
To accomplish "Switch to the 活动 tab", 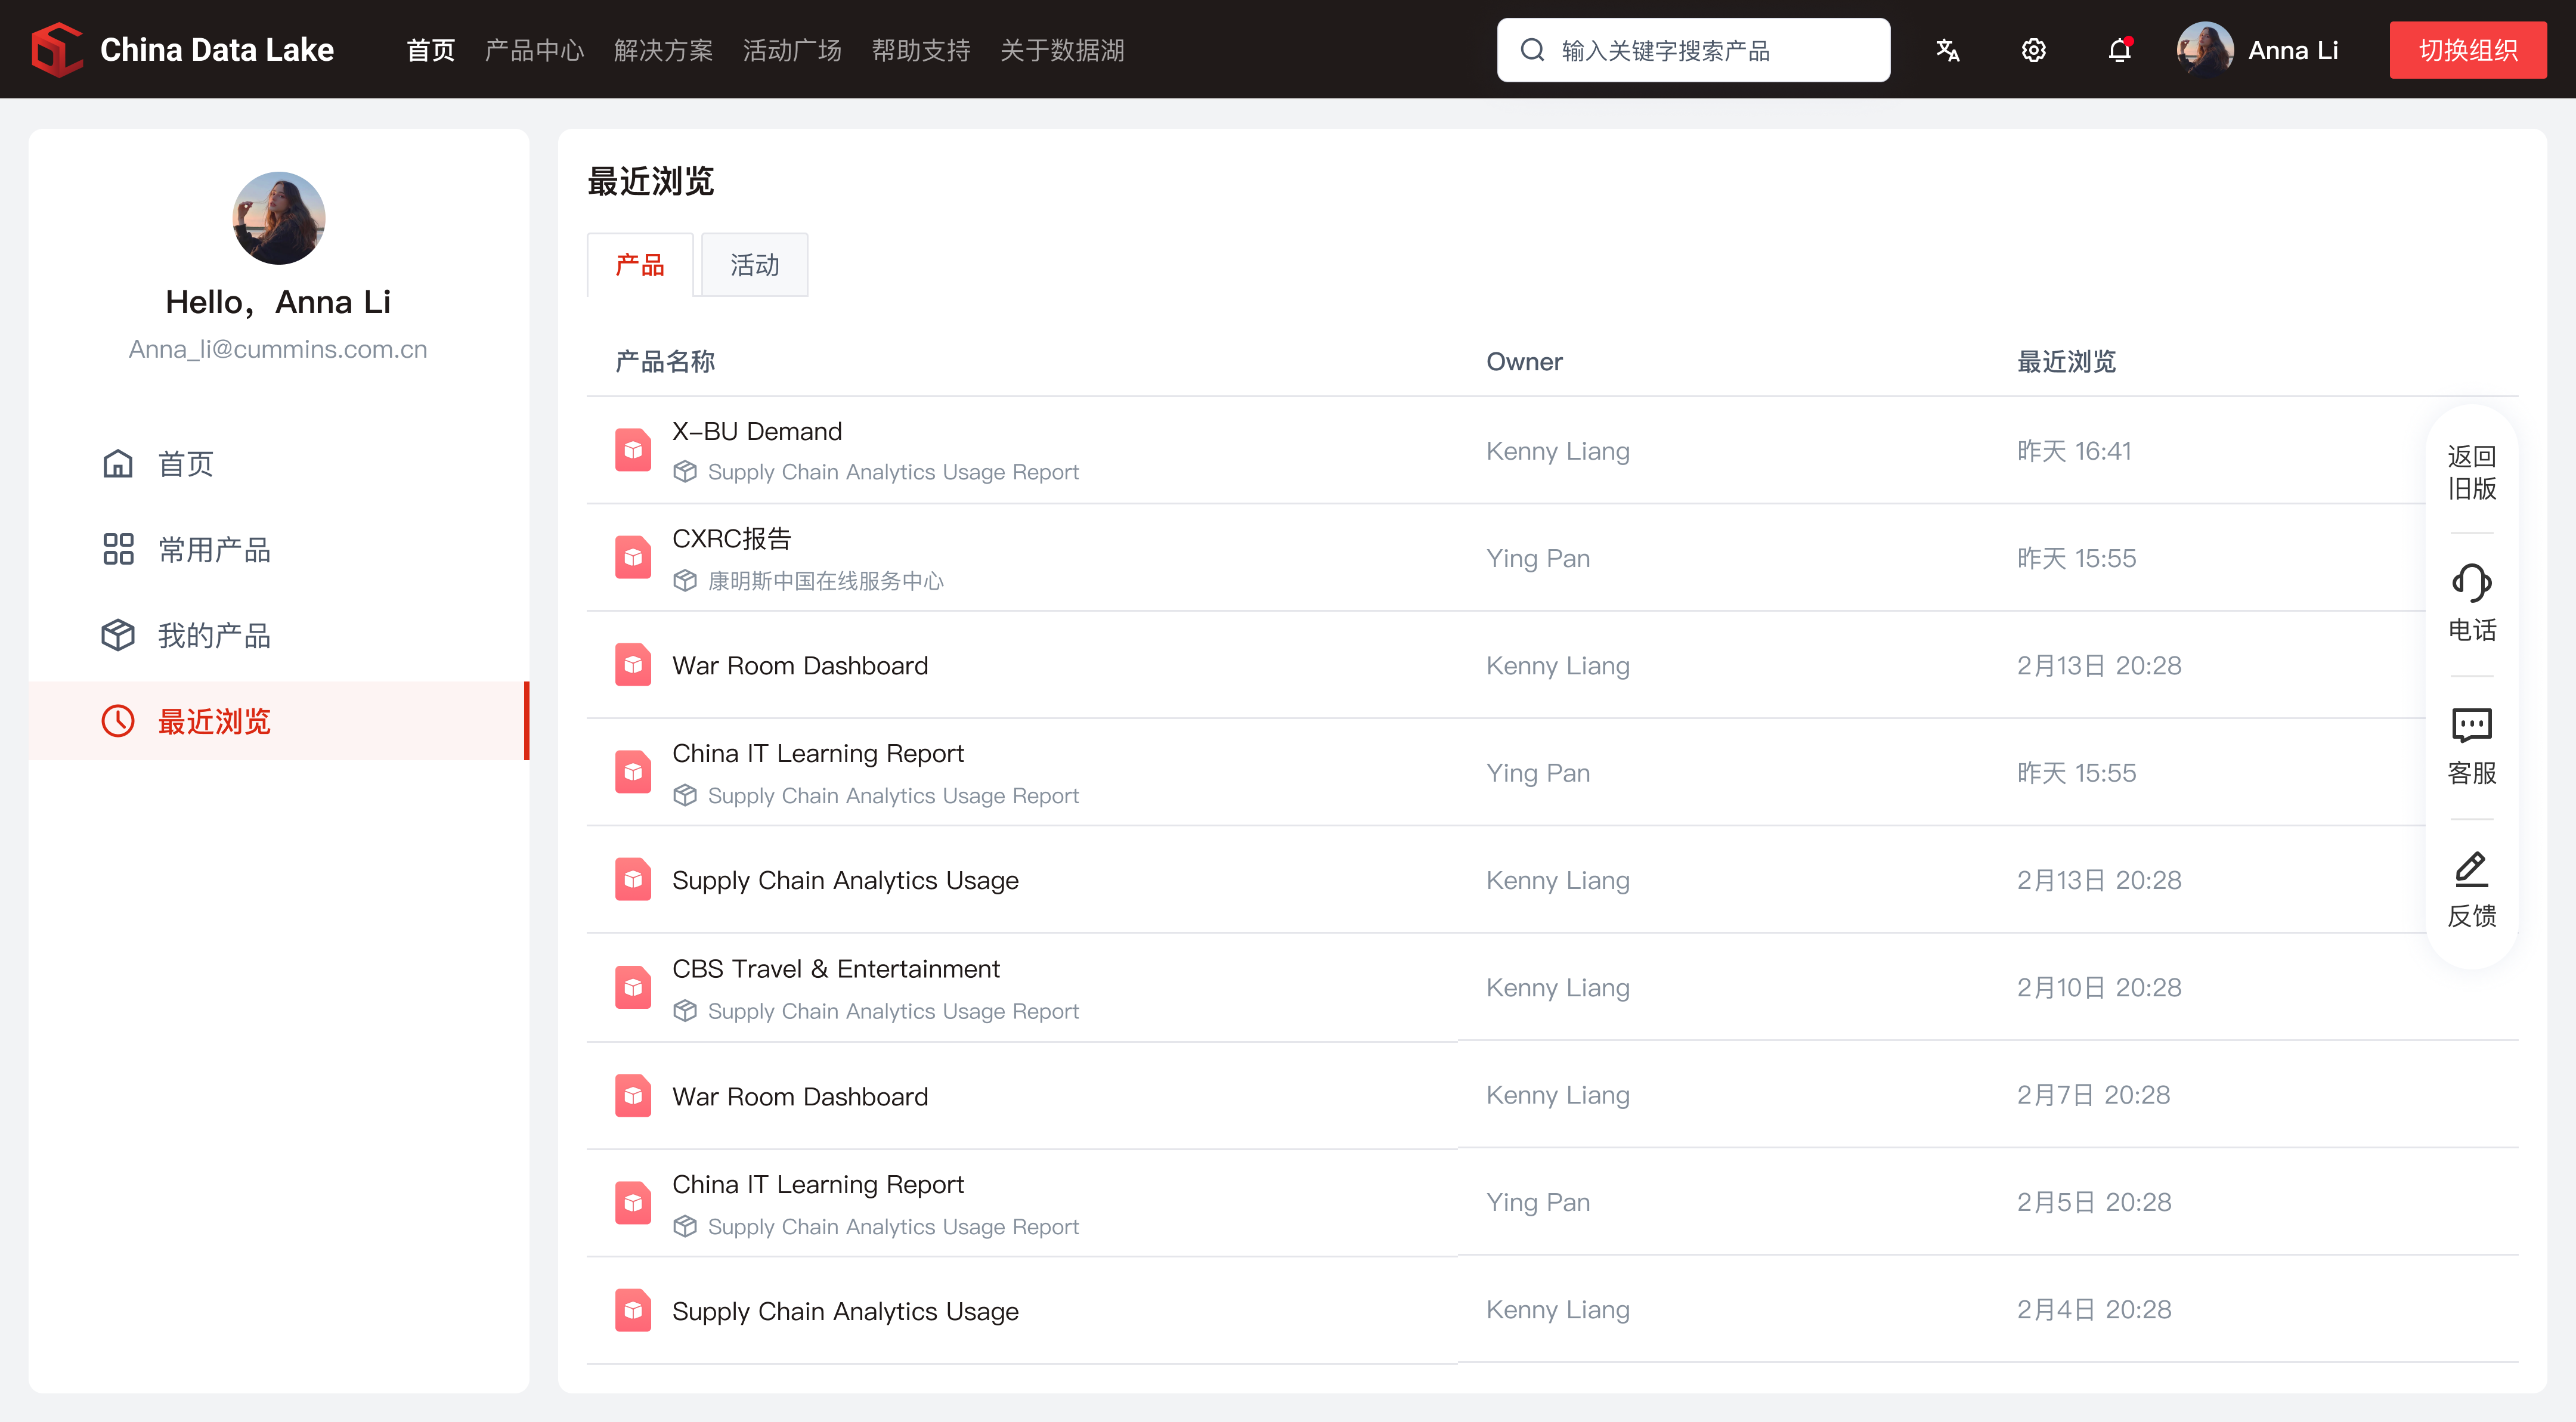I will 754,265.
